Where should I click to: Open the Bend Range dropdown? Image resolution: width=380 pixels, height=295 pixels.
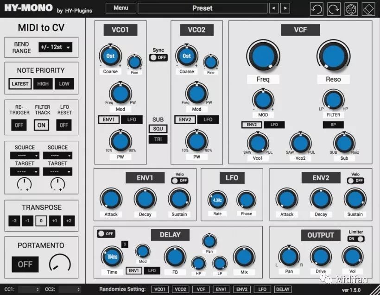[55, 47]
